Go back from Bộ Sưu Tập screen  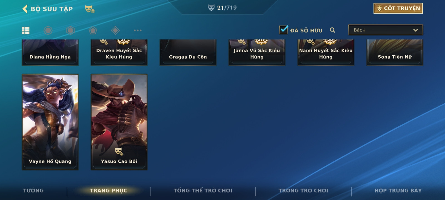point(25,9)
